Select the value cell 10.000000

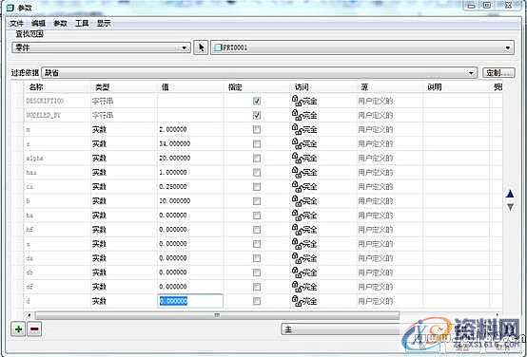click(x=190, y=200)
